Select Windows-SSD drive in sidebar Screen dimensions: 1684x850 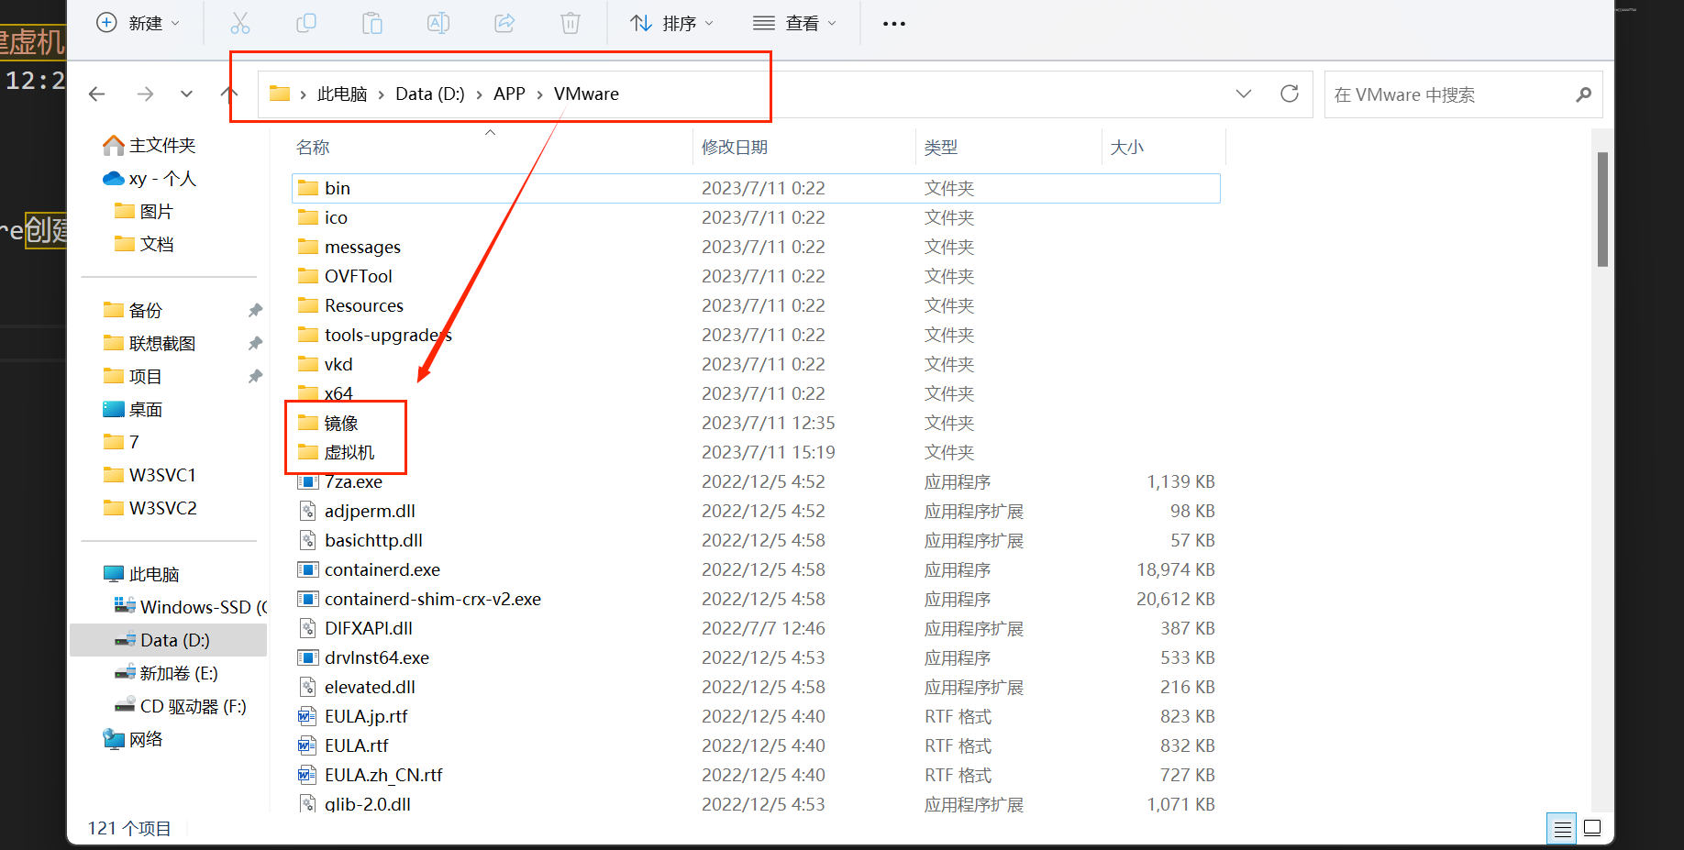pos(190,607)
